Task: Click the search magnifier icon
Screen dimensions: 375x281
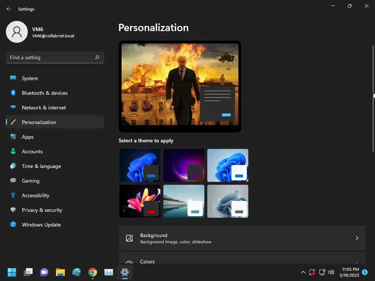Action: pos(97,57)
